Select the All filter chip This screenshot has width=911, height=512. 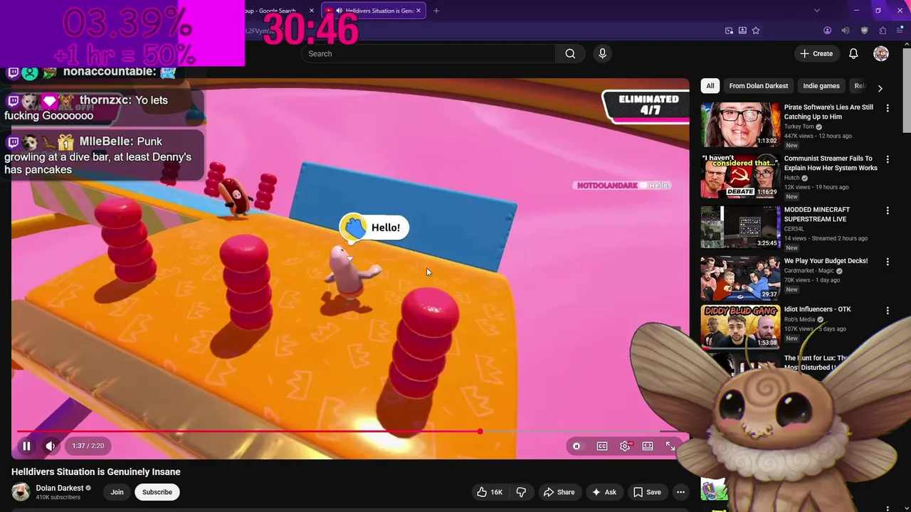[x=710, y=86]
